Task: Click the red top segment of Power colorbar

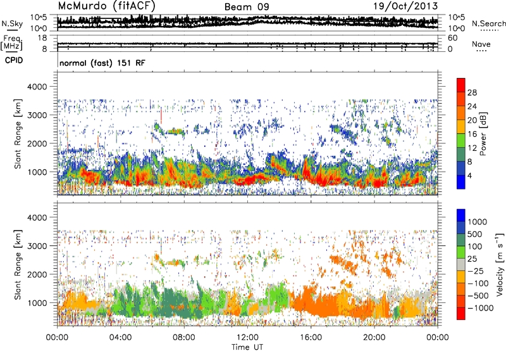Action: [x=461, y=85]
